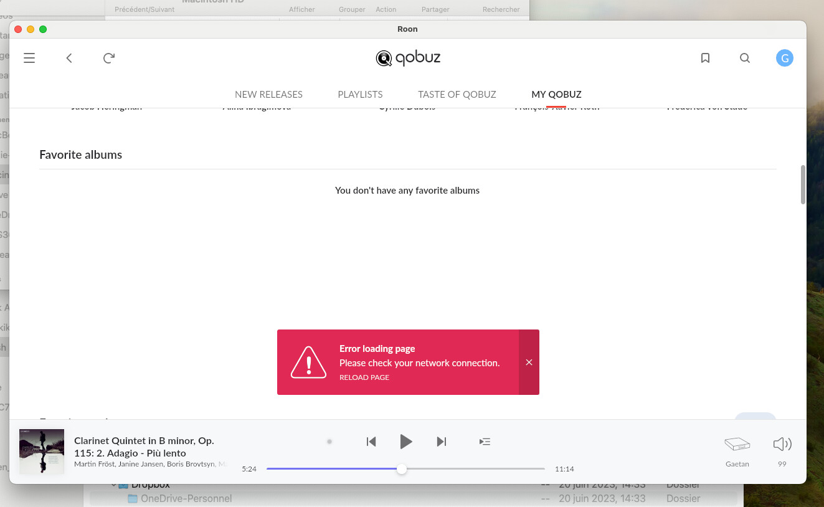Click the Clarinet Quintet track title

click(x=144, y=447)
